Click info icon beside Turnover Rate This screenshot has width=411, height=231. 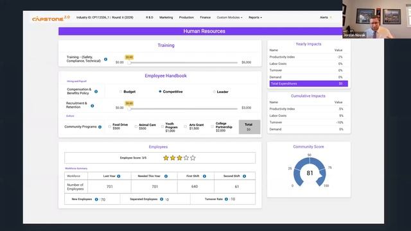226,200
